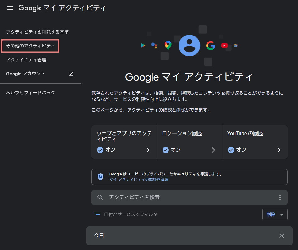Image resolution: width=298 pixels, height=250 pixels.
Task: Click the large Google マイ アクティビティ heading
Action: click(189, 77)
